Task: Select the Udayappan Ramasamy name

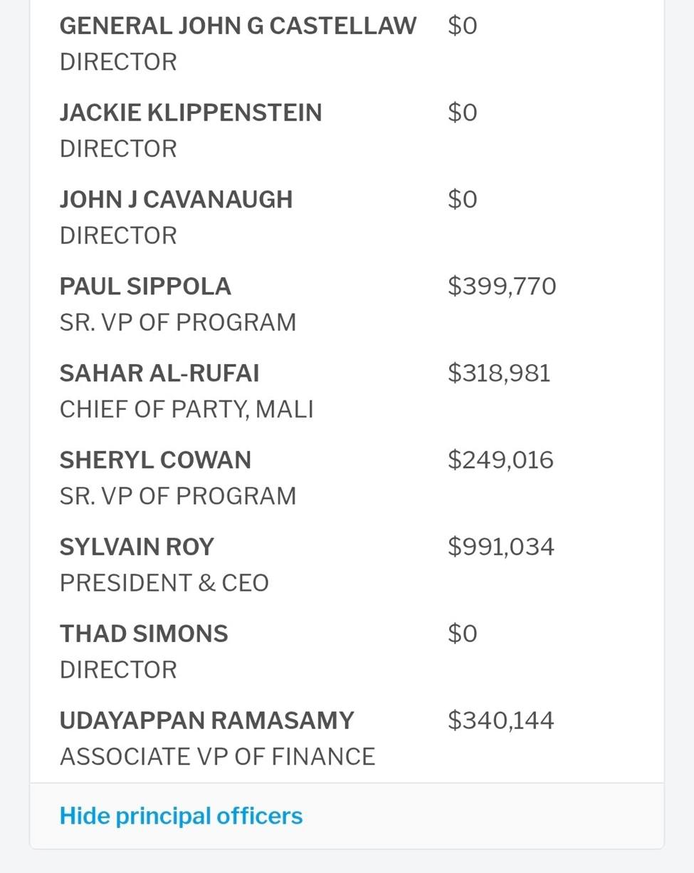Action: (206, 720)
